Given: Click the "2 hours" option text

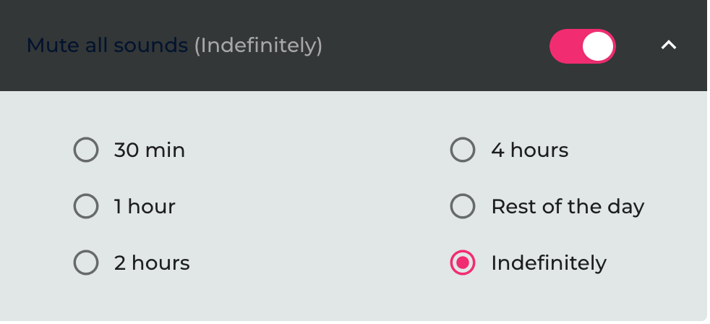Looking at the screenshot, I should pyautogui.click(x=152, y=263).
